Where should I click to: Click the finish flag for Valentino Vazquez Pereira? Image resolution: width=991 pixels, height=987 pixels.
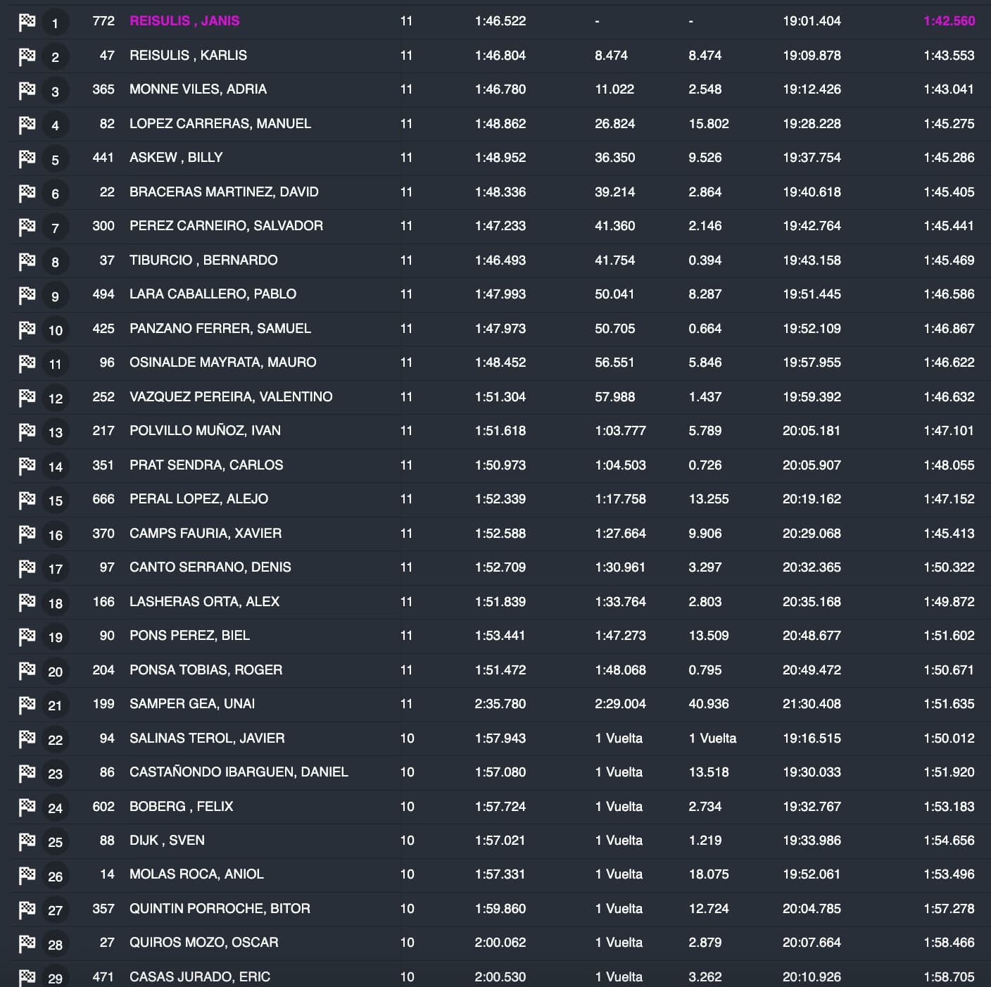[27, 398]
